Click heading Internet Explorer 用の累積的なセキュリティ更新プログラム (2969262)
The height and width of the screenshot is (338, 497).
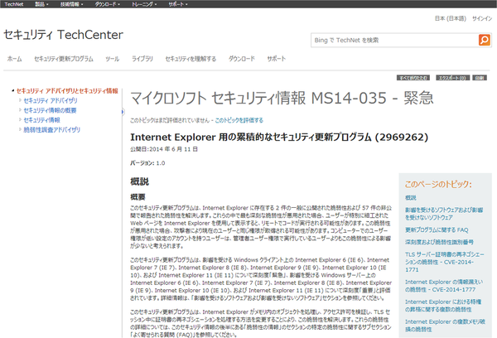(279, 138)
